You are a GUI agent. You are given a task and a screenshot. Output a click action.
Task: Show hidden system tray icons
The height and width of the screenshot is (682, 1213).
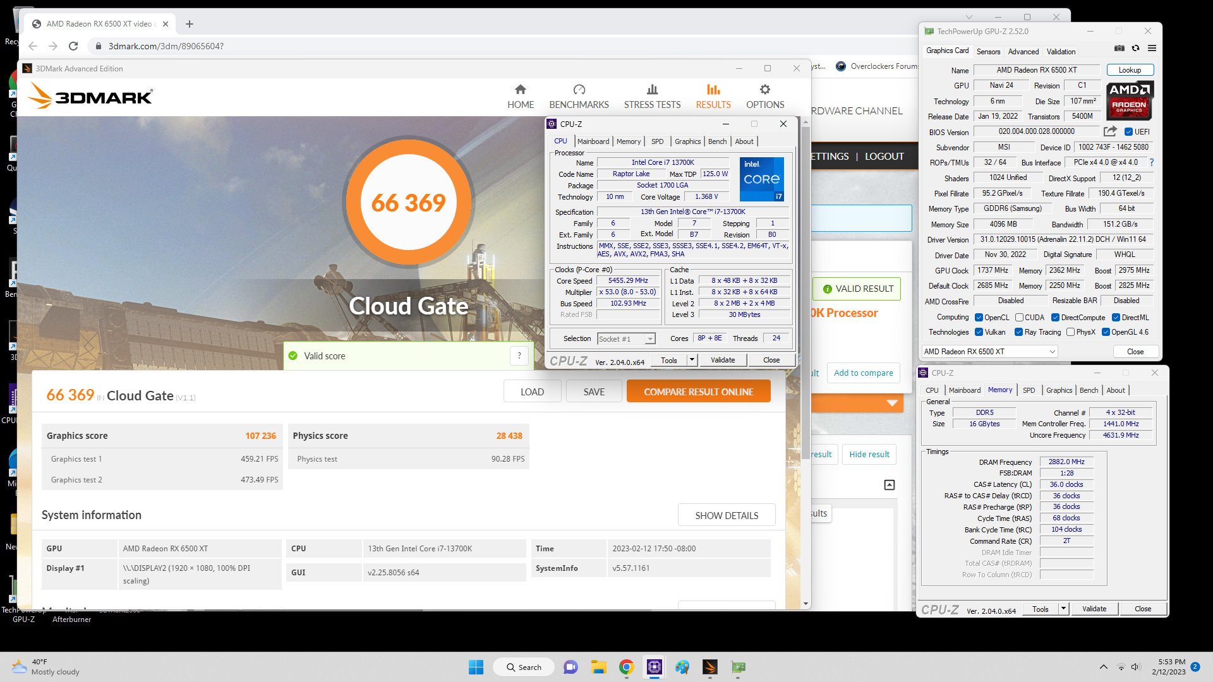click(1103, 667)
